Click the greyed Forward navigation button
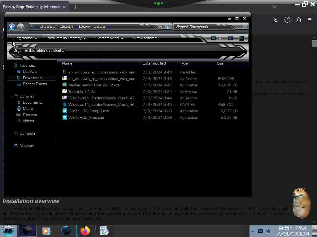The width and height of the screenshot is (317, 237). point(20,27)
